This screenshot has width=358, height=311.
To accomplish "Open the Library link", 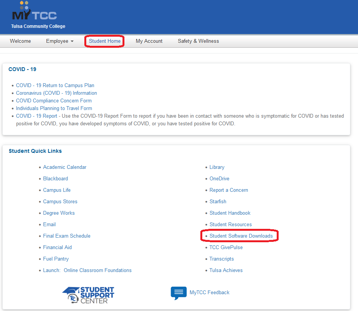I will point(217,167).
